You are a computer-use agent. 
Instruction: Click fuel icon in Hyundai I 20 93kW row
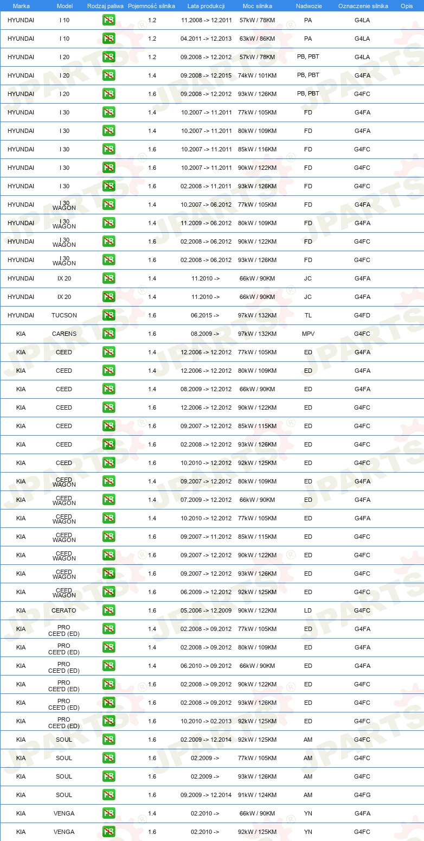point(108,94)
